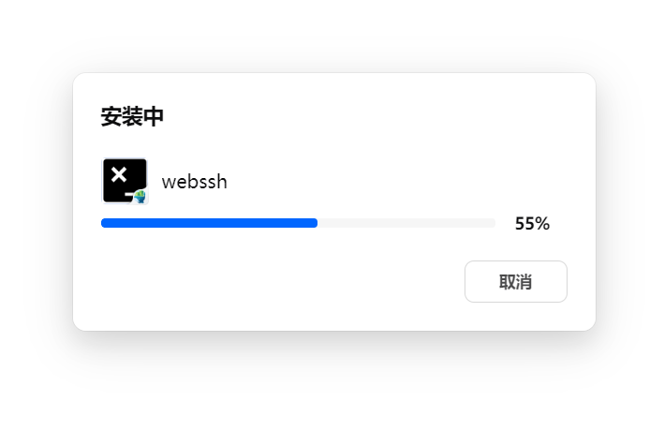
Task: Click the underscore cursor in the terminal icon
Action: click(x=130, y=192)
